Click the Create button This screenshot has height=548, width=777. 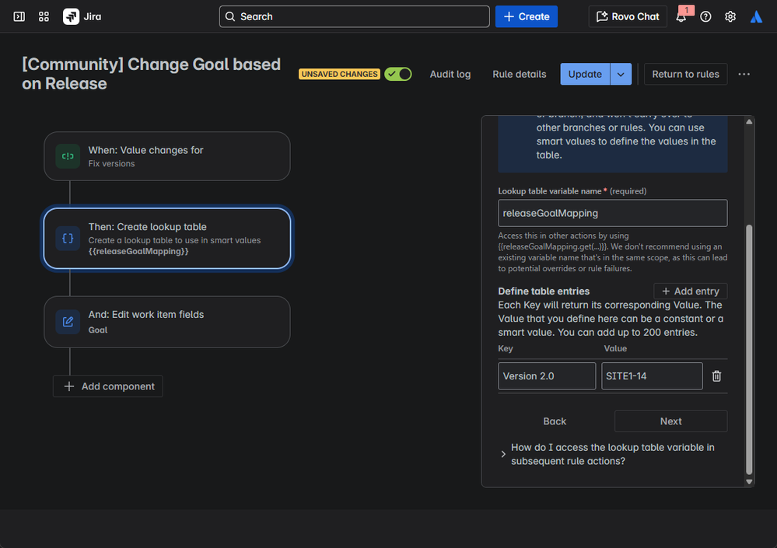(527, 16)
